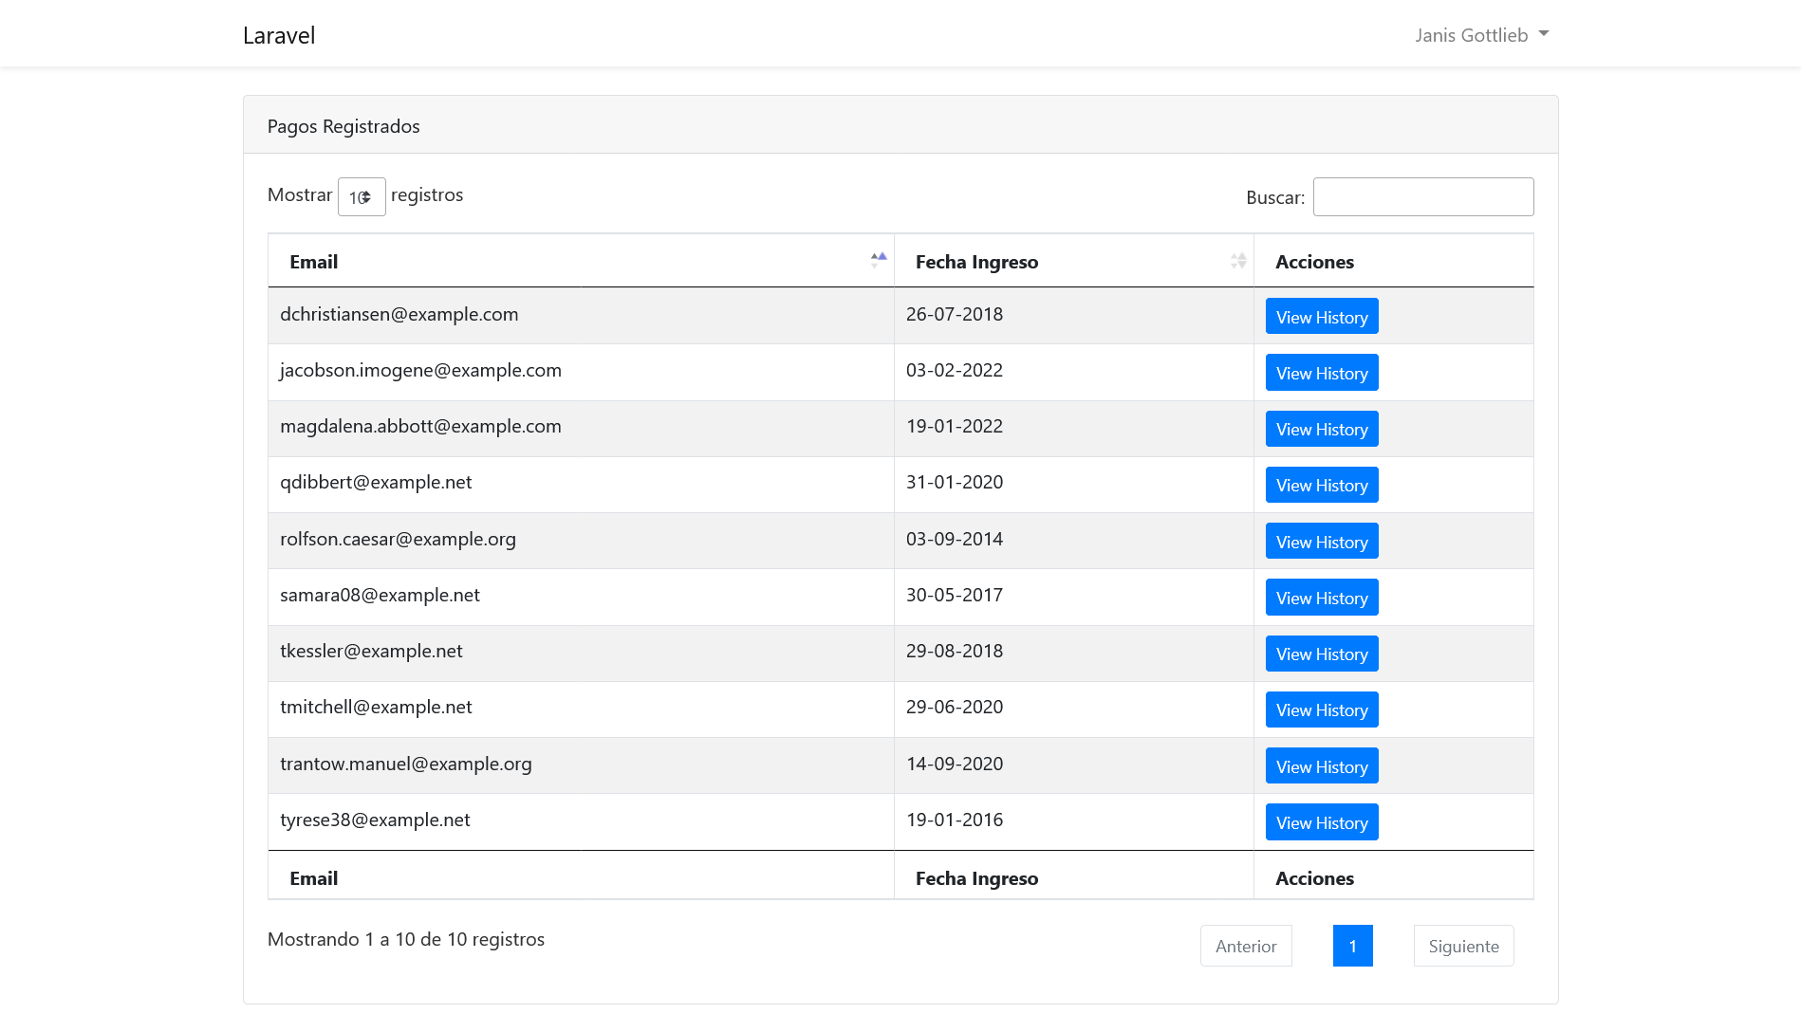The image size is (1801, 1032).
Task: Click the Siguiente pagination button
Action: [1463, 946]
